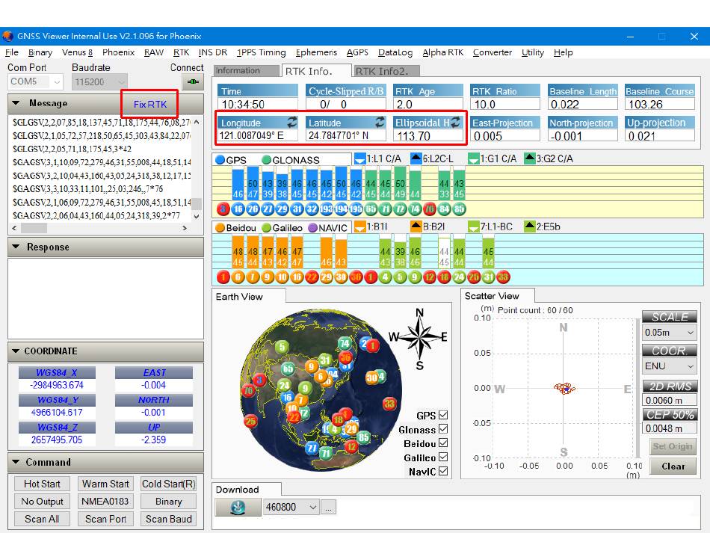Uncheck the Galileo checkbox

pyautogui.click(x=443, y=457)
